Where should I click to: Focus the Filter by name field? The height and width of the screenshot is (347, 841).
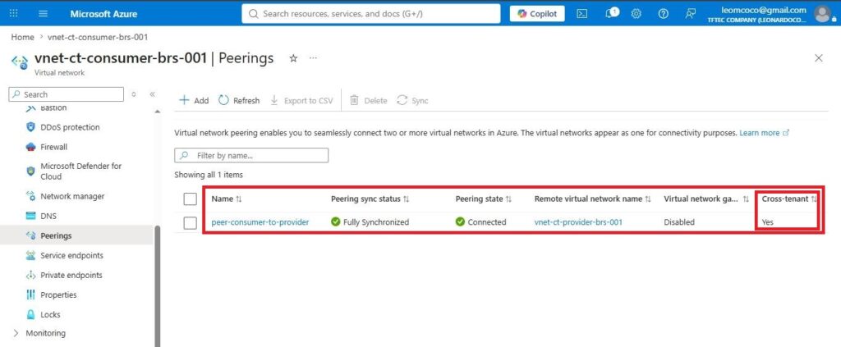coord(251,155)
